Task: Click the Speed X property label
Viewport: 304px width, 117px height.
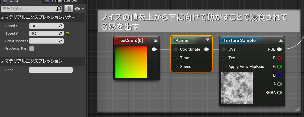Action: (11, 26)
